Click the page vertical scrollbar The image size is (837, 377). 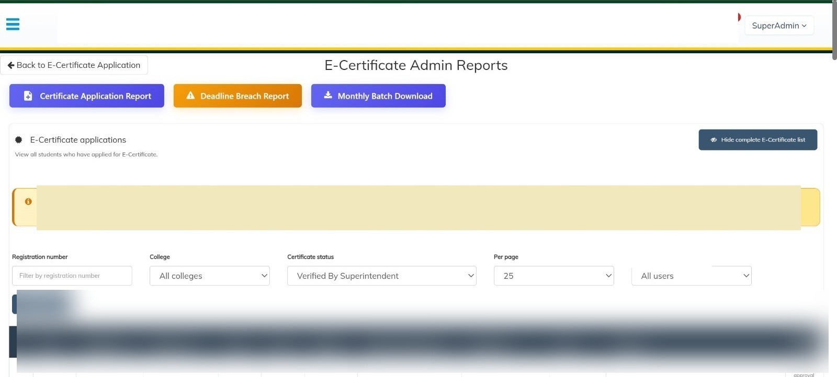pos(834,31)
